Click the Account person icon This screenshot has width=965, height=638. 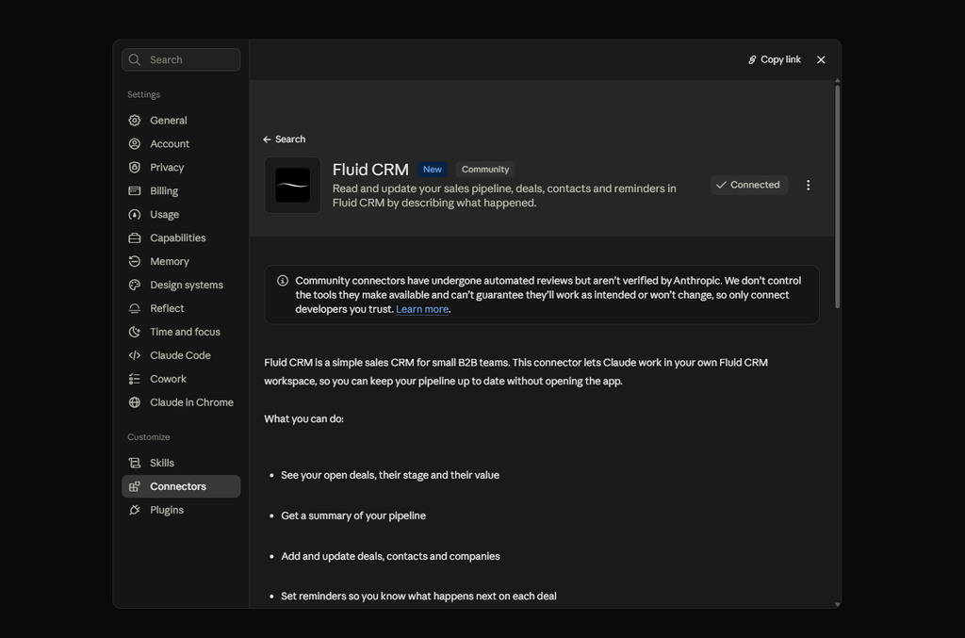(134, 143)
